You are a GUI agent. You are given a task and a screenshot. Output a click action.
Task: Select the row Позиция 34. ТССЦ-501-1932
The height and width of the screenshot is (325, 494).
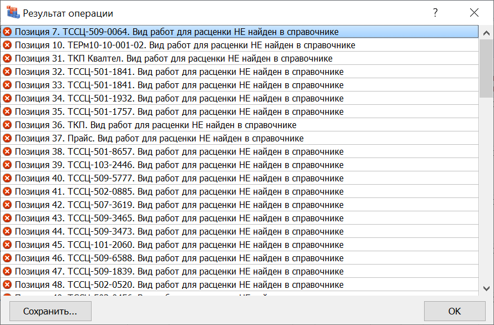pyautogui.click(x=239, y=98)
